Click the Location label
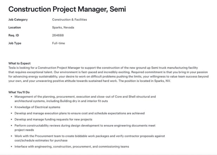Viewport: 217px width, 155px height. point(14,27)
